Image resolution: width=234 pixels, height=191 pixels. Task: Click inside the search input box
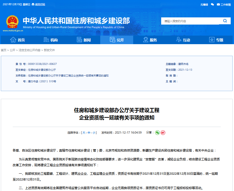click(x=188, y=21)
